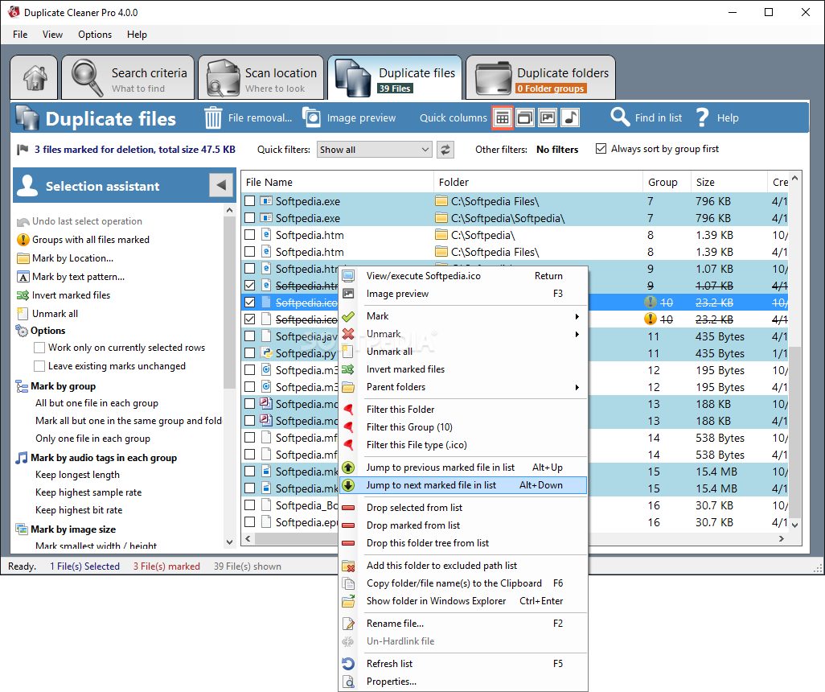The image size is (825, 692).
Task: Click the file list scroll right arrow
Action: tap(782, 539)
